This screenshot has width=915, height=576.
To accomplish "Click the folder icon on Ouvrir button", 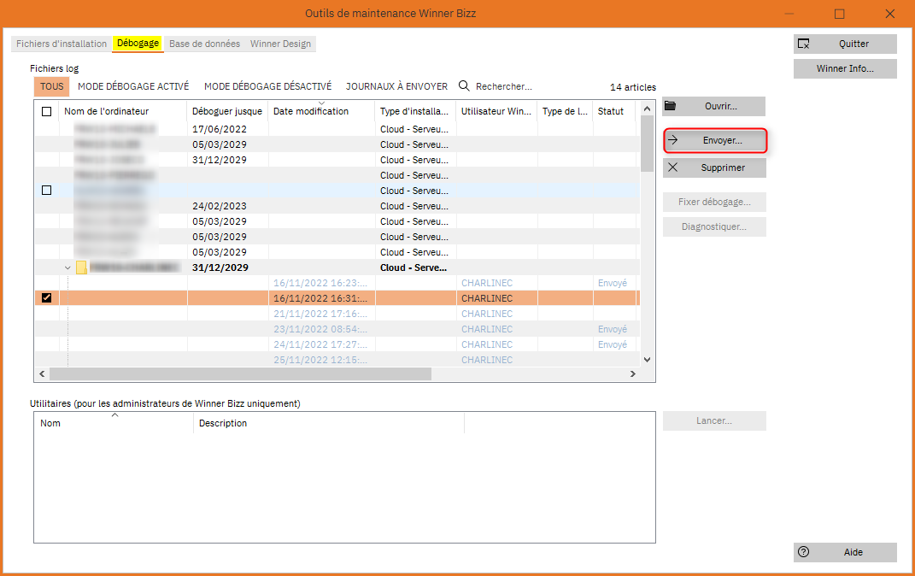I will (x=671, y=106).
